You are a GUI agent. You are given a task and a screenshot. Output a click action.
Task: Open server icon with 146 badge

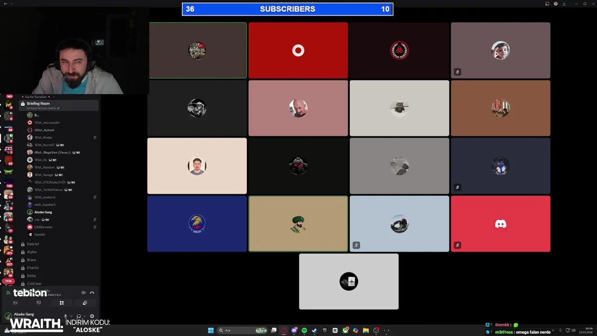(x=8, y=183)
